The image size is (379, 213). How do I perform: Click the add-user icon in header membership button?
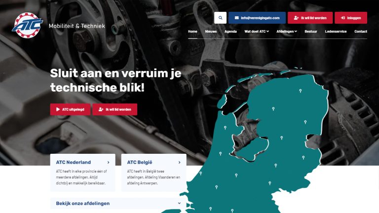click(296, 18)
